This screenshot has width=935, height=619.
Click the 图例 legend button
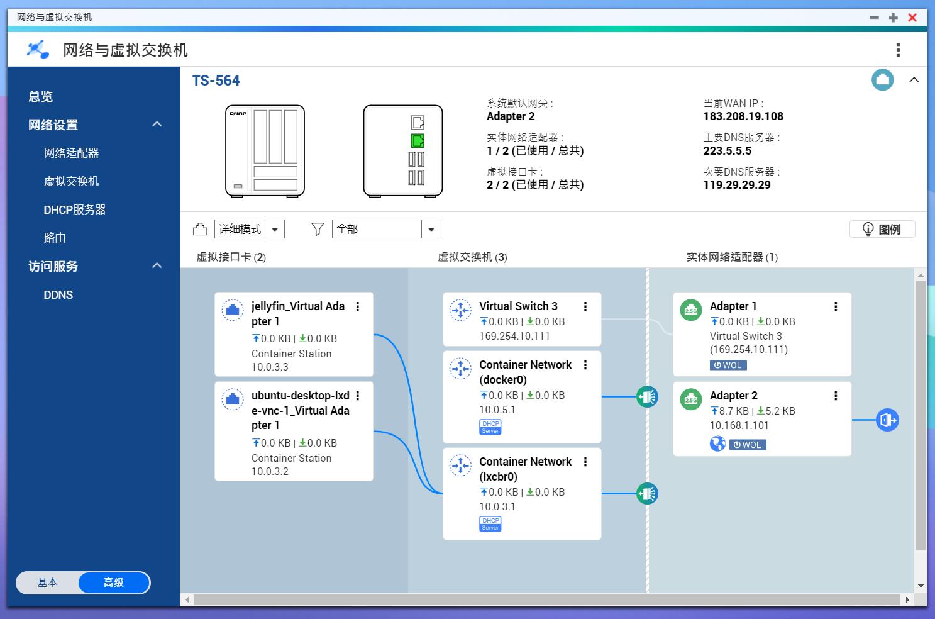pos(882,230)
